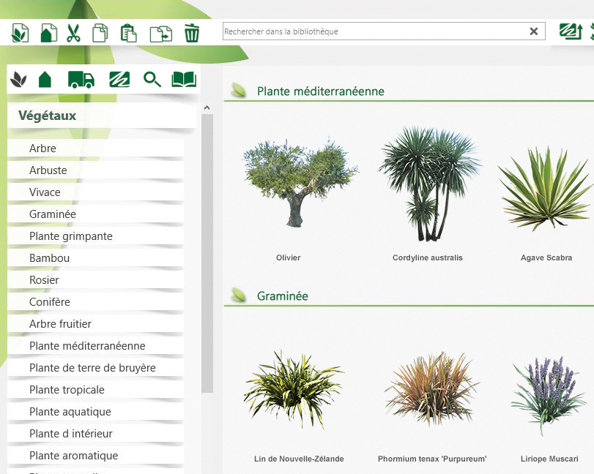
Task: Select the Rosier category
Action: point(44,280)
